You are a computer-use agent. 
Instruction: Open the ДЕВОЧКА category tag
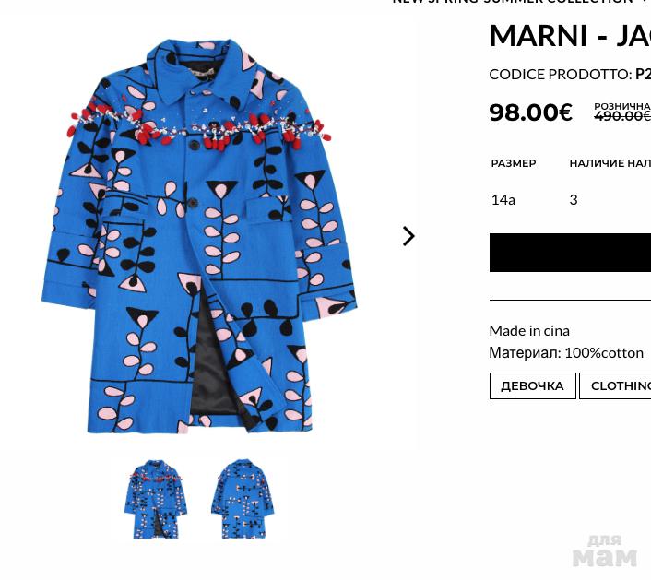click(x=532, y=386)
